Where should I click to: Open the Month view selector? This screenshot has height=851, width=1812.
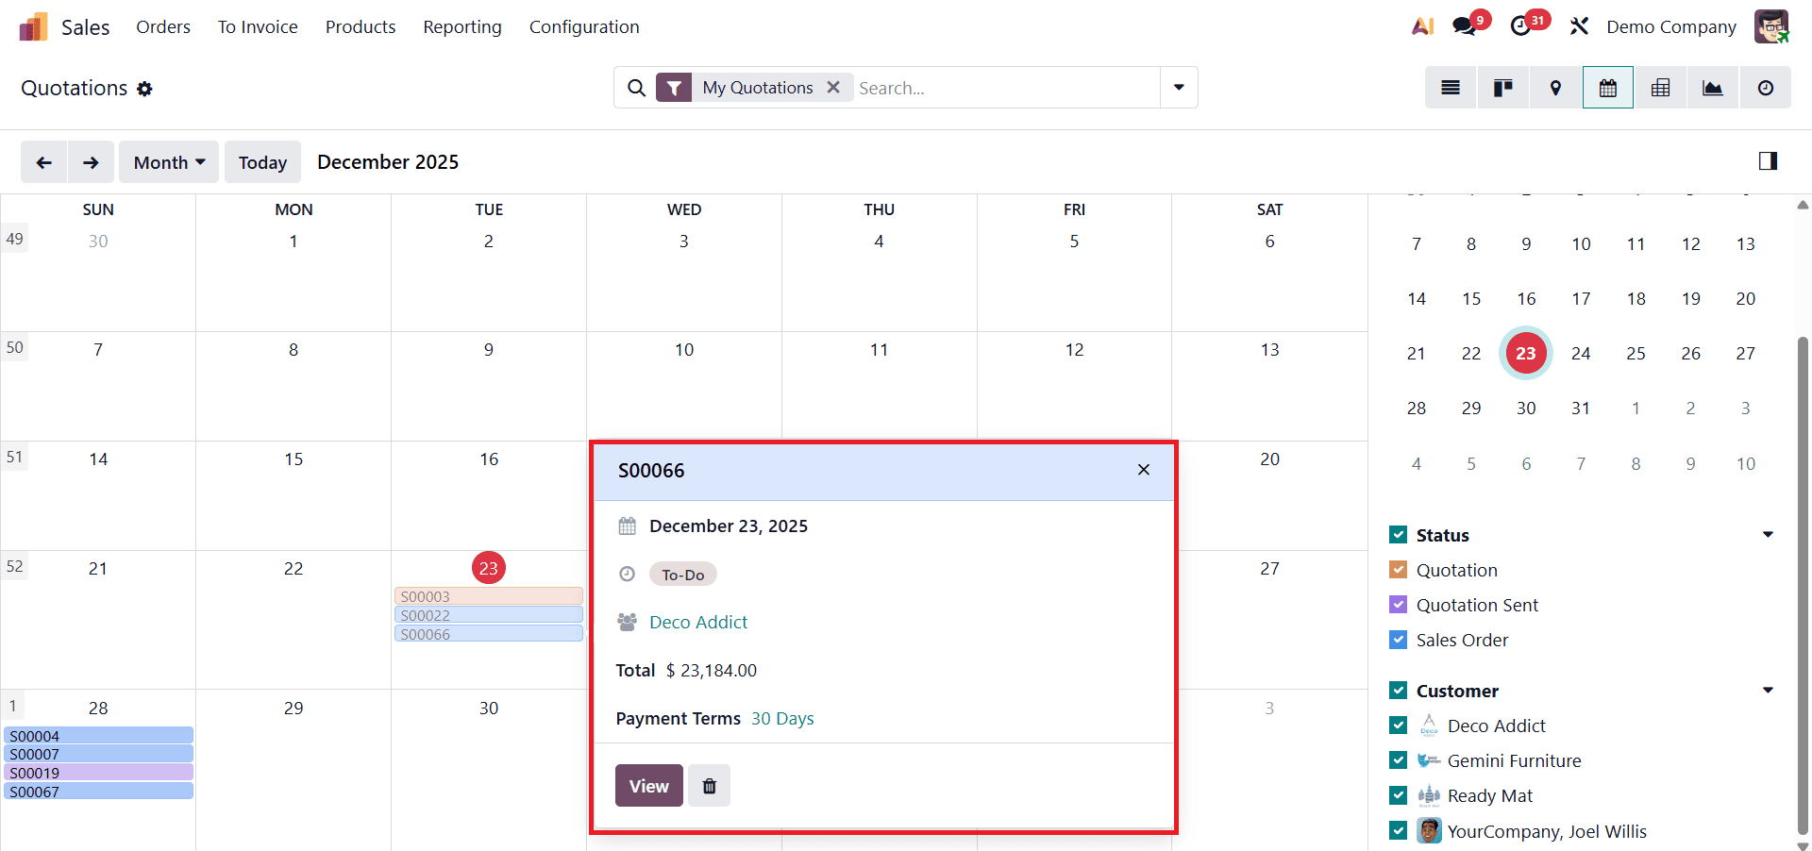(x=168, y=161)
